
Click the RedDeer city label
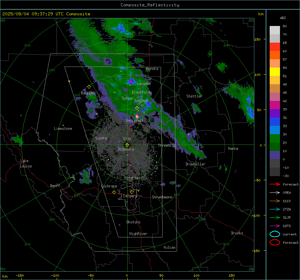click(141, 101)
